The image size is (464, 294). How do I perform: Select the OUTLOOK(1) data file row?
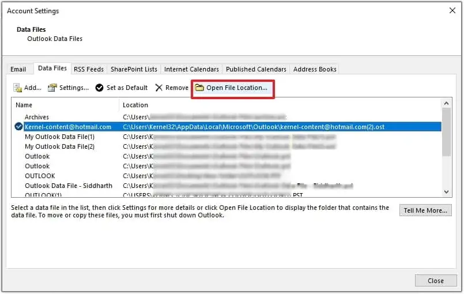[x=227, y=194]
